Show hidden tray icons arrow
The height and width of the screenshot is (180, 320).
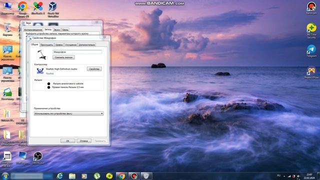[x=284, y=176]
